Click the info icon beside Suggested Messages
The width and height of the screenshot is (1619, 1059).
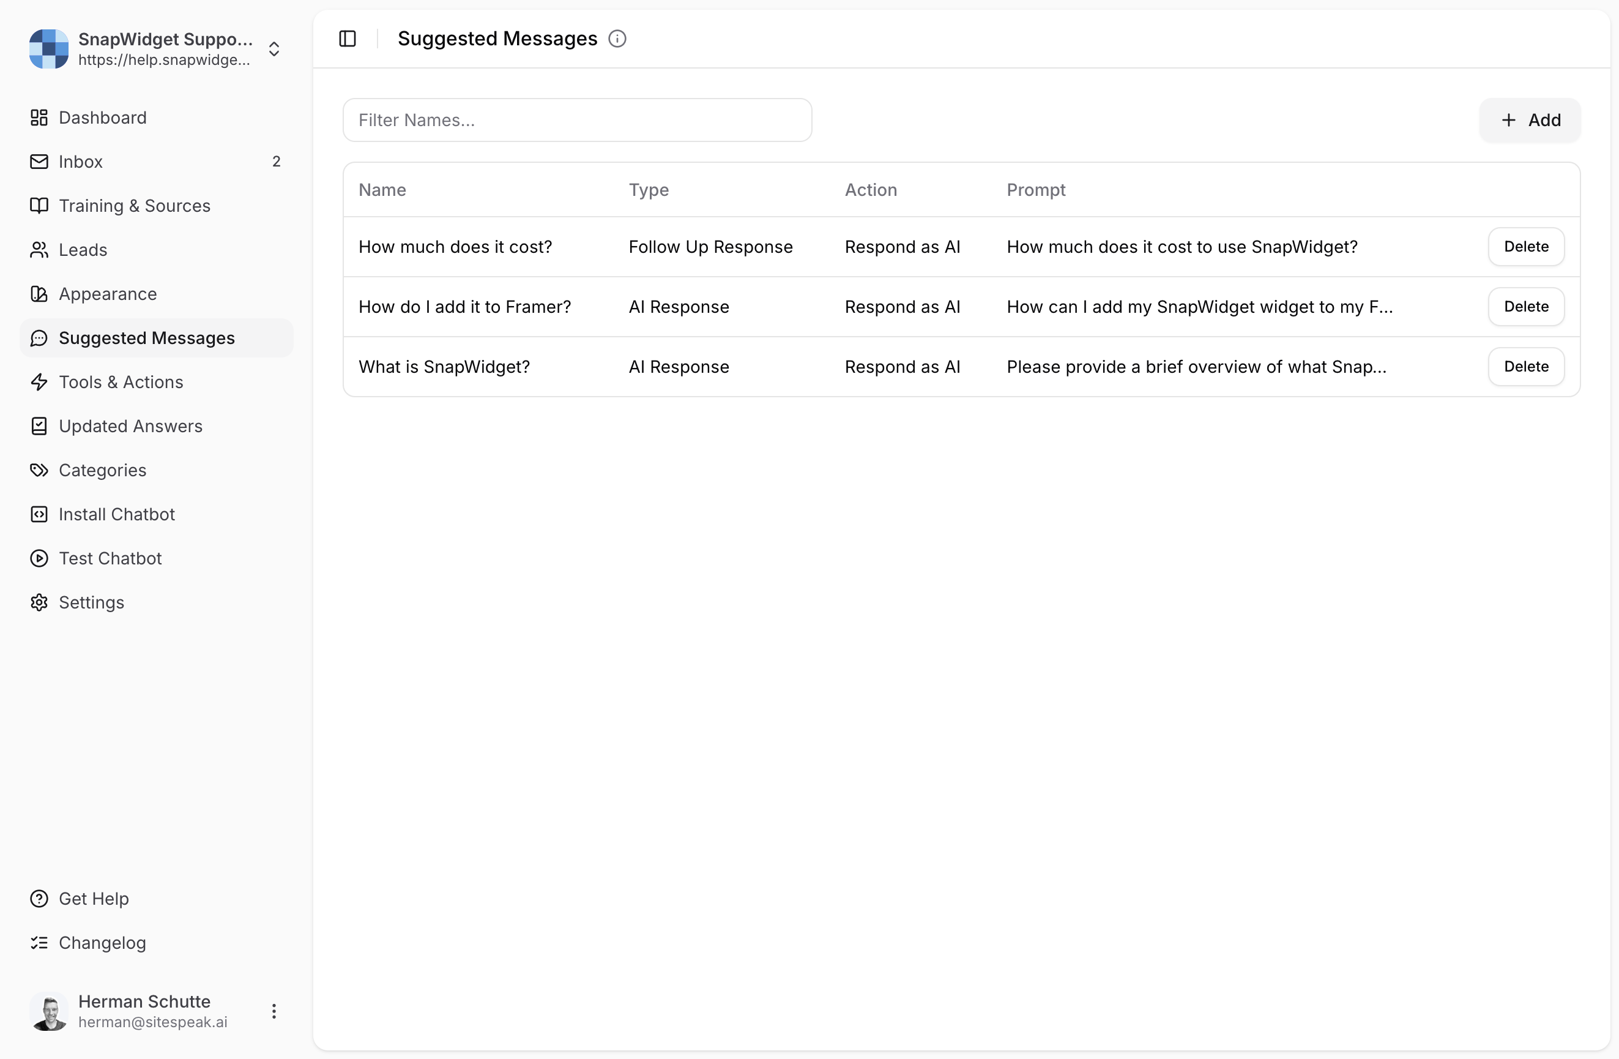[617, 39]
